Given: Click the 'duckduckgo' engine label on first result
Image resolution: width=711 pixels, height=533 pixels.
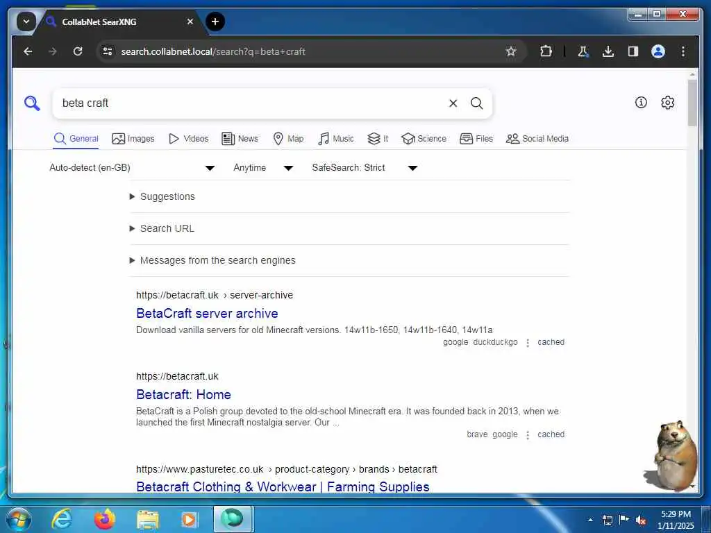Looking at the screenshot, I should coord(495,342).
